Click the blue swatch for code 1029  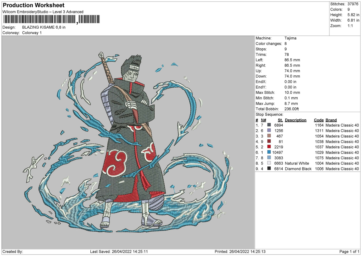[269, 152]
